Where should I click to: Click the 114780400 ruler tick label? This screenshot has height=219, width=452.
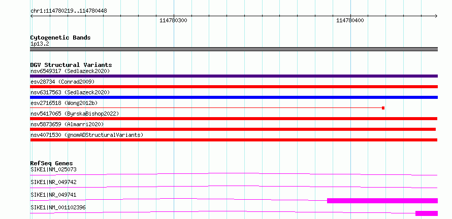point(350,20)
